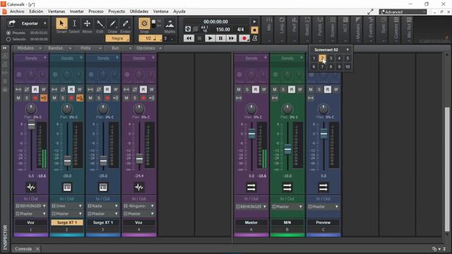The width and height of the screenshot is (452, 254).
Task: Open the instrument icon of track 2
Action: coord(67,188)
